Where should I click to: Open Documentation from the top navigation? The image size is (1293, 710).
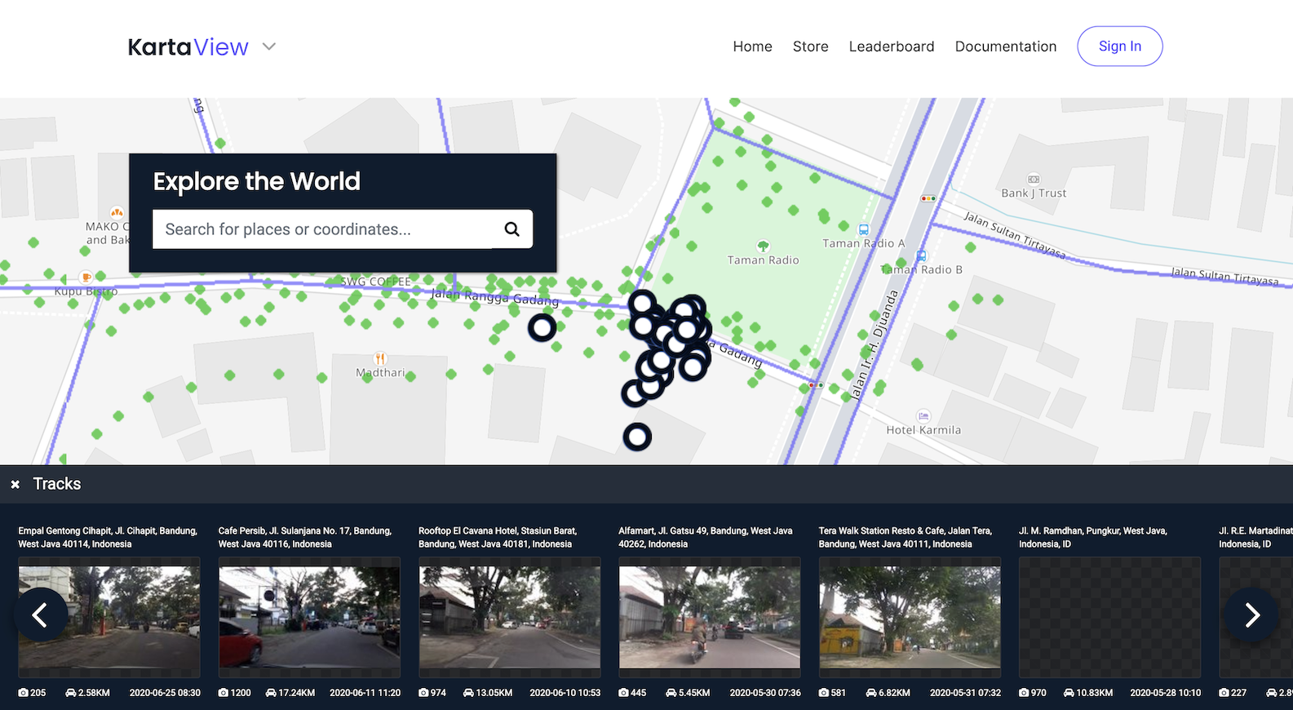(1005, 47)
